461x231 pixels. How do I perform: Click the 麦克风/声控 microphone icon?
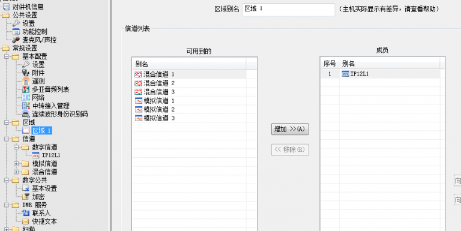16,40
